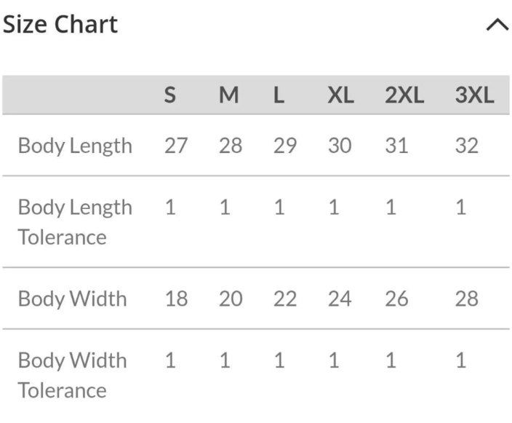Click Body Length value 27 for size S
512x423 pixels.
[175, 146]
